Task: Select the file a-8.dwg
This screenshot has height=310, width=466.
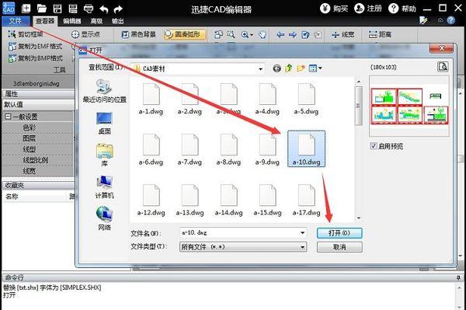Action: pyautogui.click(x=228, y=149)
